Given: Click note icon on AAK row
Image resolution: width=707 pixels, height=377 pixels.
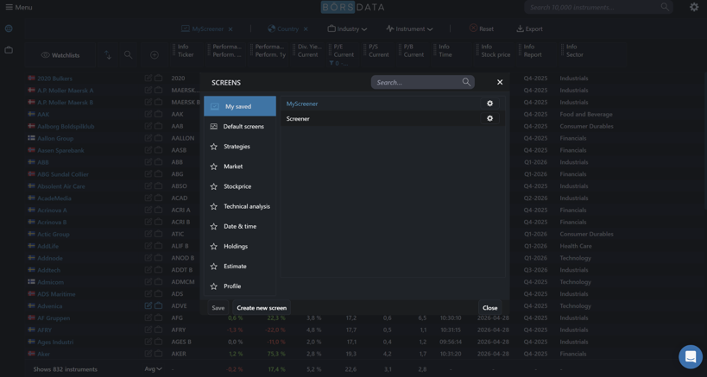Looking at the screenshot, I should pos(148,115).
